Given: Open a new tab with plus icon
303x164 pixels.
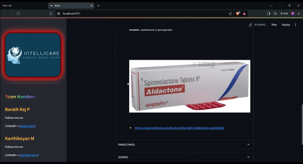Looking at the screenshot, I should (98, 6).
